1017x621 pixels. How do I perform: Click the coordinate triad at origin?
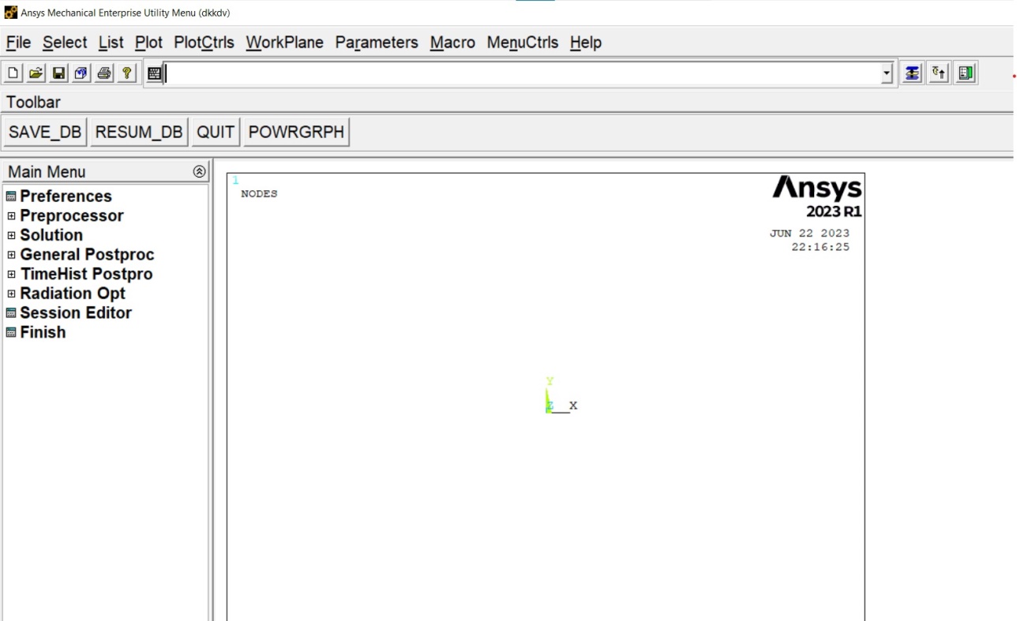[561, 396]
